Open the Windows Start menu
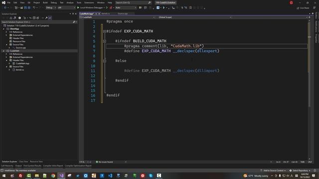The height and width of the screenshot is (179, 319). click(x=4, y=176)
